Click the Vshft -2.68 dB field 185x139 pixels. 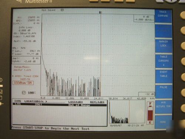tap(24, 61)
